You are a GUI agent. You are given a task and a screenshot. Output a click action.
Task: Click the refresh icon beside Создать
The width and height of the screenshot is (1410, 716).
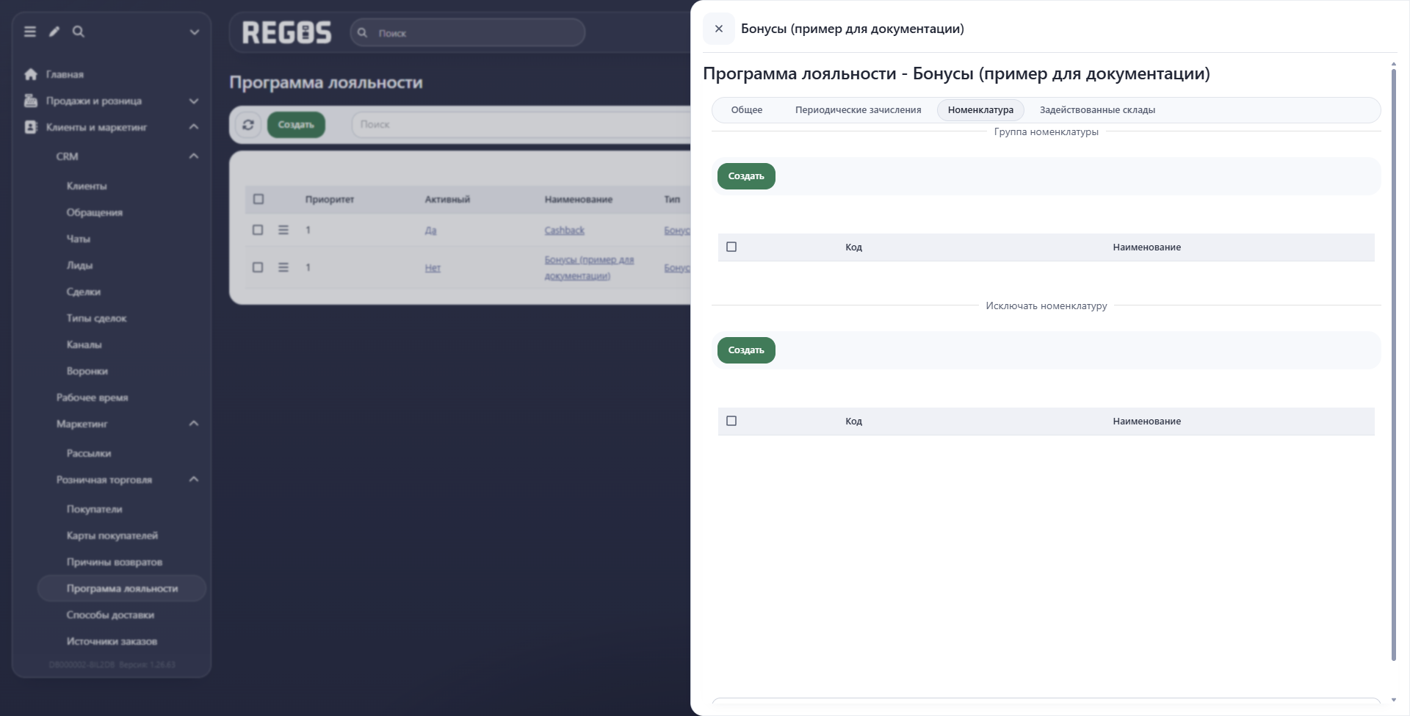pyautogui.click(x=248, y=125)
